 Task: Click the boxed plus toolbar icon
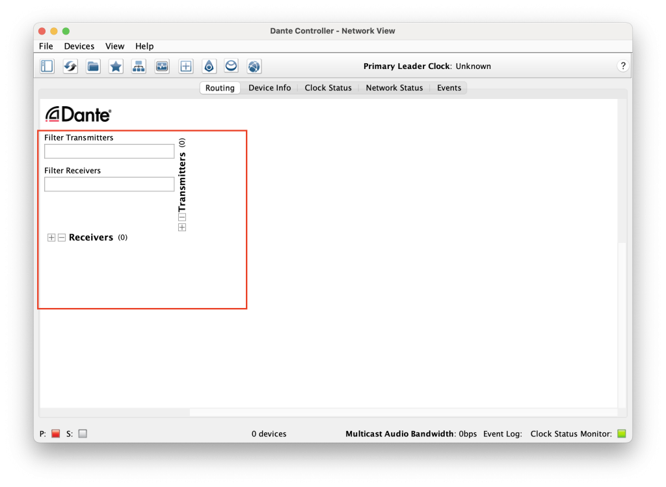click(x=185, y=66)
